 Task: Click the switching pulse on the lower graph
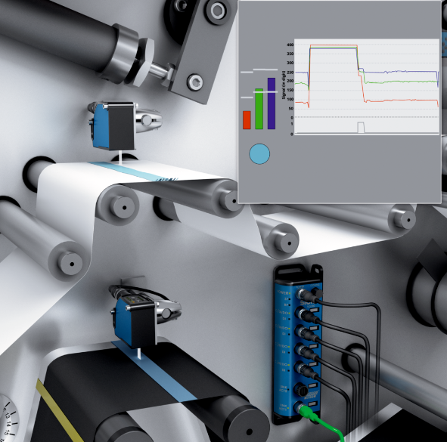point(361,127)
